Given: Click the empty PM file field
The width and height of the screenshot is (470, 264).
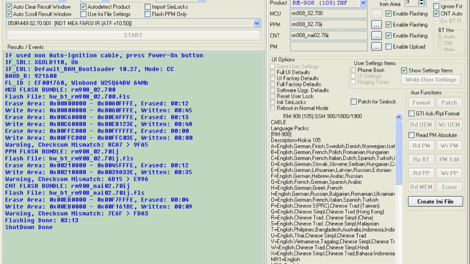Looking at the screenshot, I should (x=329, y=47).
